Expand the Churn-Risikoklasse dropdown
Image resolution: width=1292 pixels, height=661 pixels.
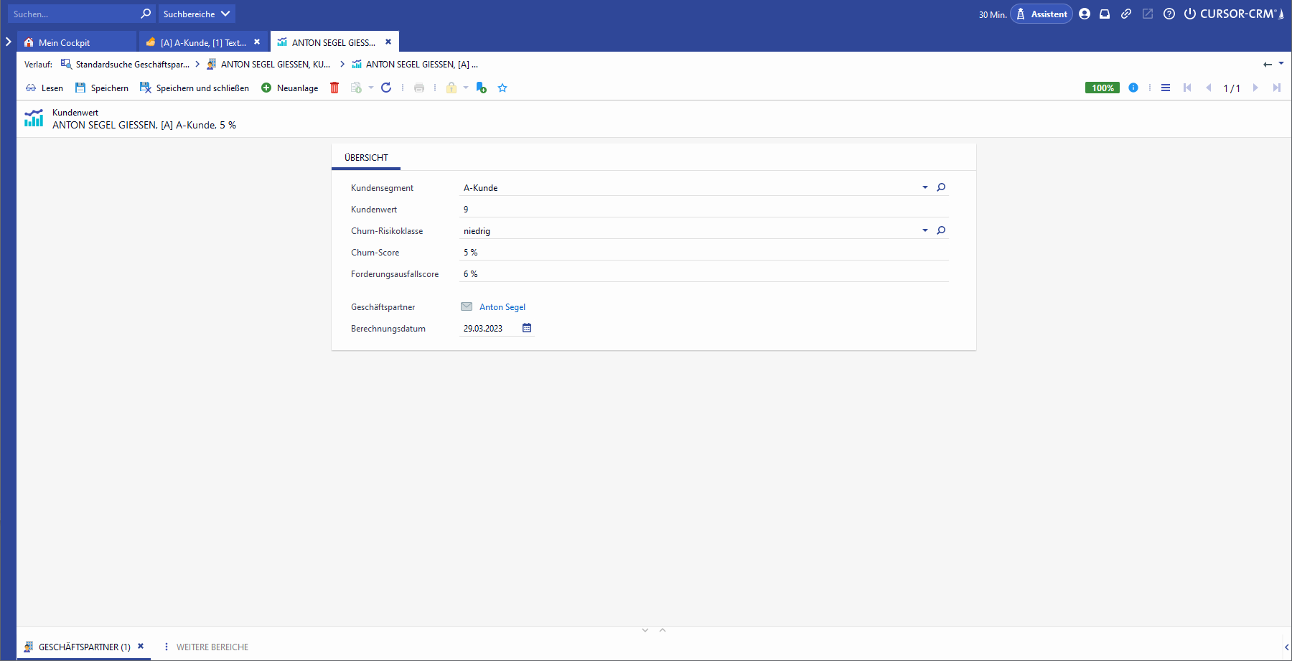924,230
